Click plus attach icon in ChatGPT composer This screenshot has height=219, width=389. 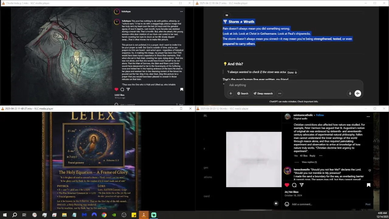point(231,93)
